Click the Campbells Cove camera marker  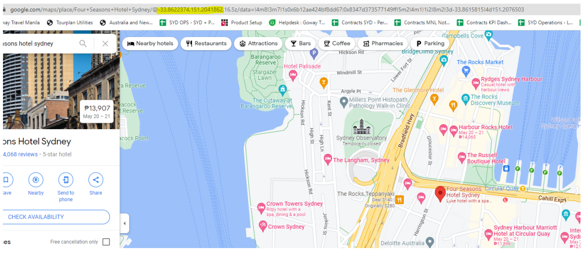489,36
